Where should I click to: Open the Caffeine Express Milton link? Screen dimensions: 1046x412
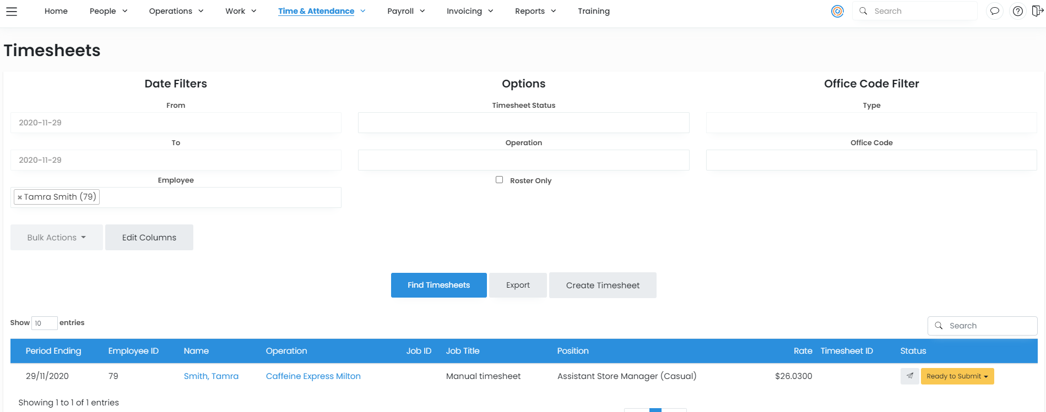coord(313,376)
